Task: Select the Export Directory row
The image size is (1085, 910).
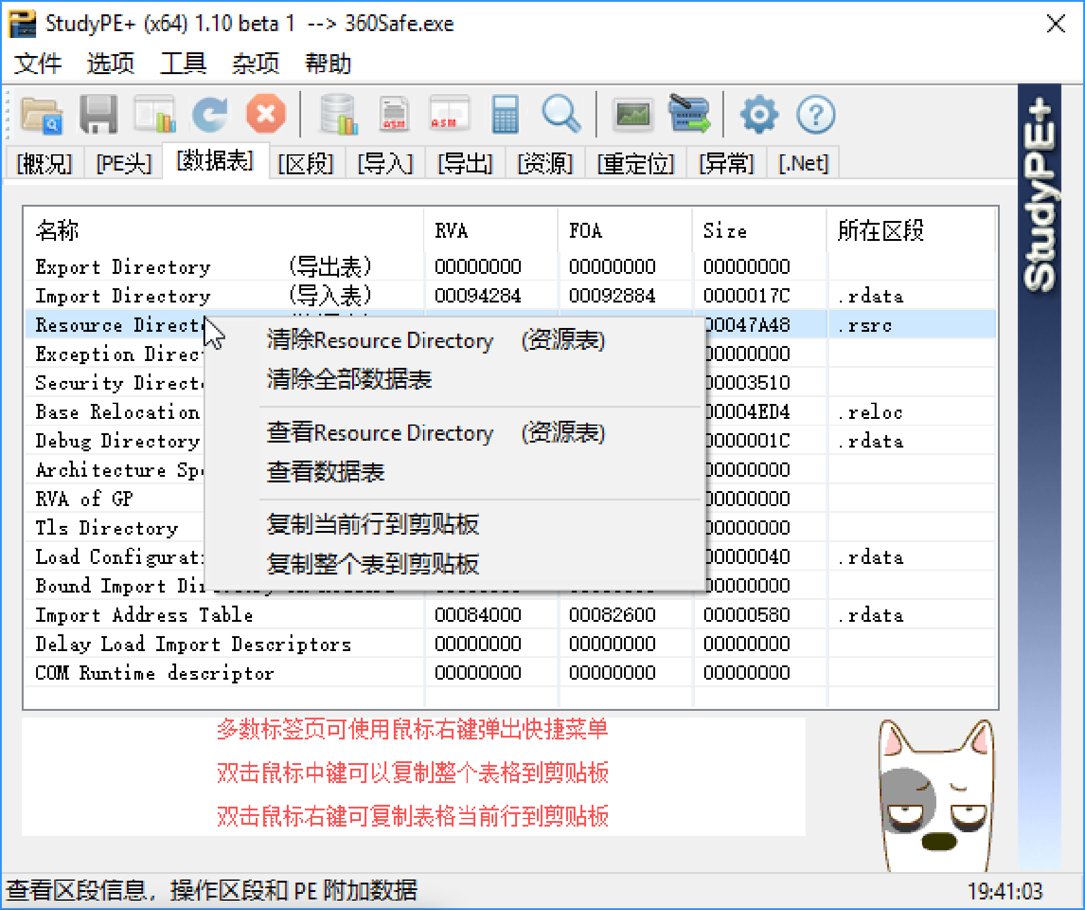Action: pos(511,267)
